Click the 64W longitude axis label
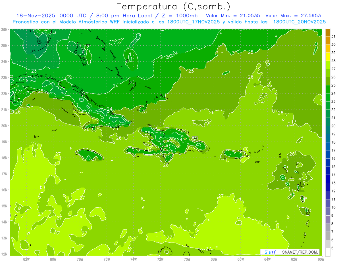The width and height of the screenshot is (341, 263). tap(267, 259)
